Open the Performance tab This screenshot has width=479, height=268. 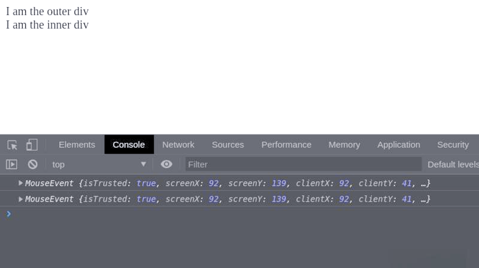click(x=286, y=145)
